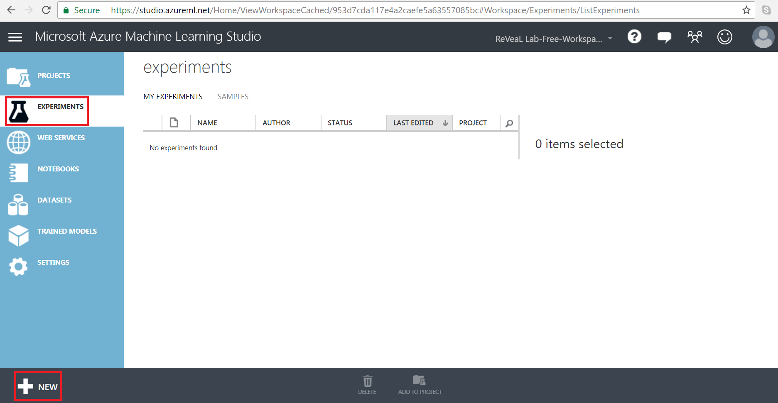This screenshot has width=778, height=403.
Task: Select Notebooks in the sidebar
Action: pos(58,169)
